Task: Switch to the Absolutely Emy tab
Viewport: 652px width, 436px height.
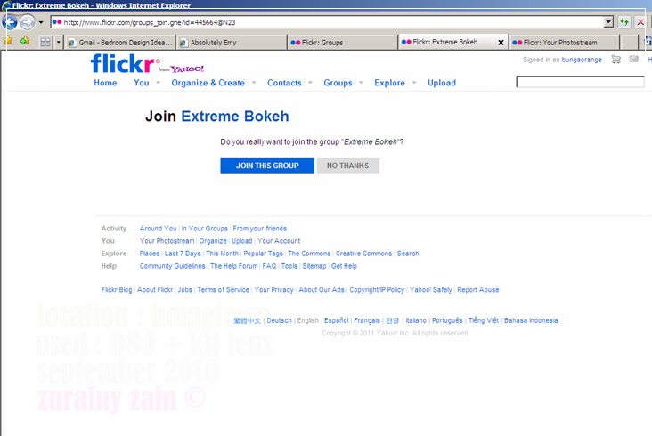Action: [x=232, y=43]
